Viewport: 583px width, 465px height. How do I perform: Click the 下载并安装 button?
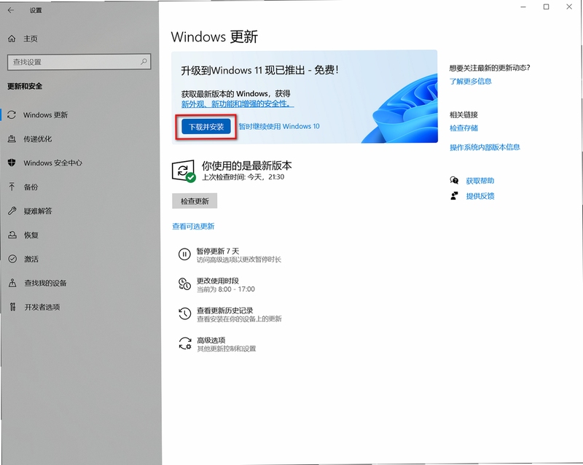(x=206, y=127)
